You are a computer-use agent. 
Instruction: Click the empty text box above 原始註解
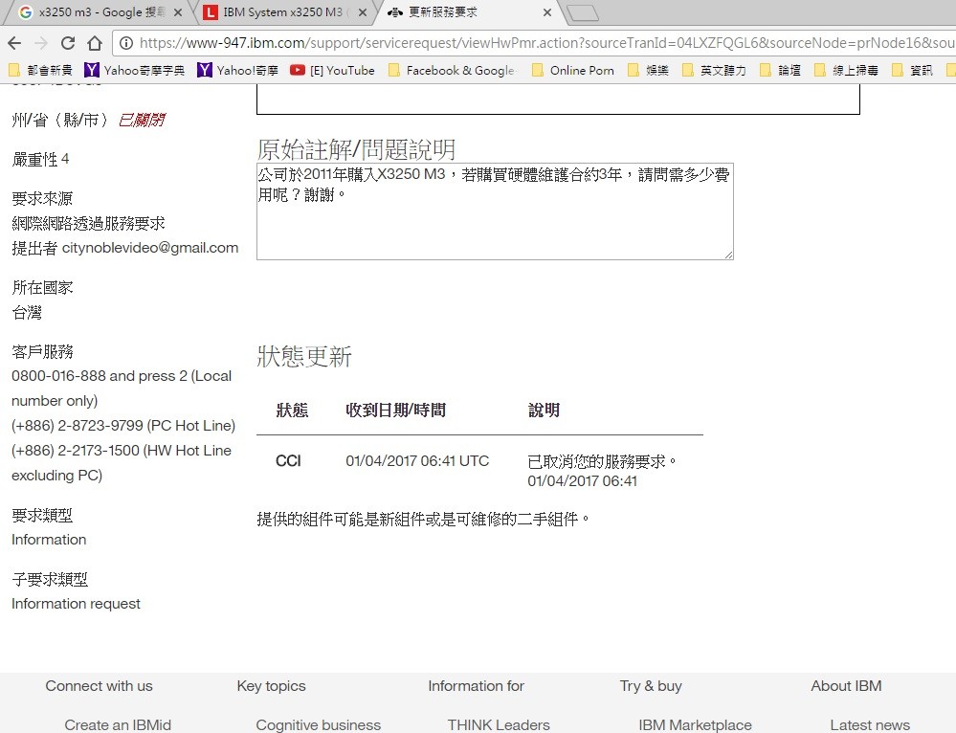(558, 99)
